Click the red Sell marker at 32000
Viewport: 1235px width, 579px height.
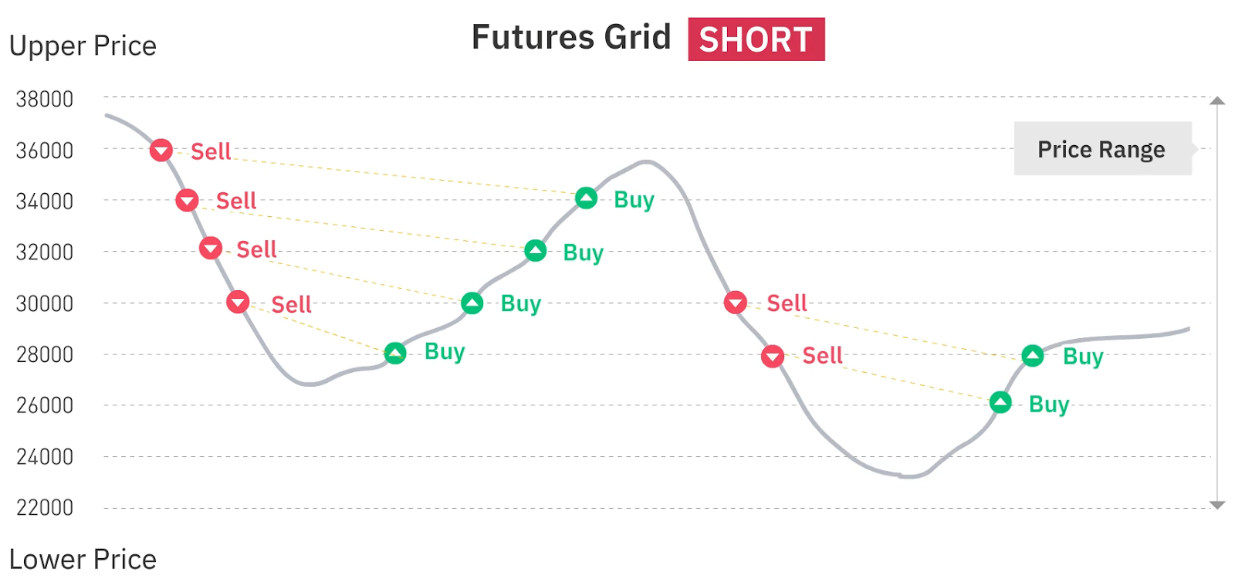[211, 249]
